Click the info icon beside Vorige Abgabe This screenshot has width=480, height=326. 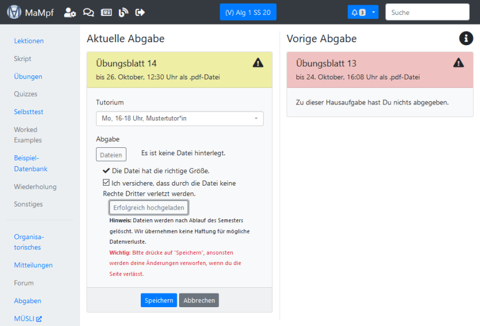coord(466,38)
